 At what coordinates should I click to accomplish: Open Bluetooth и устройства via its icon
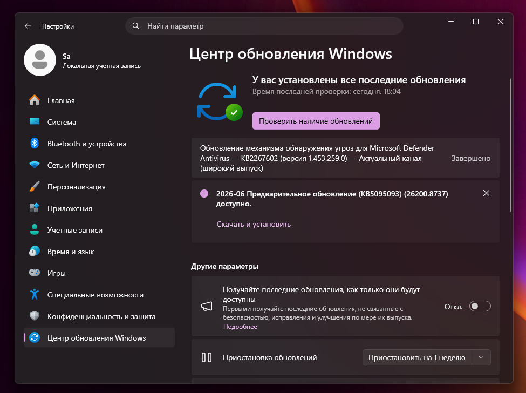[x=34, y=143]
